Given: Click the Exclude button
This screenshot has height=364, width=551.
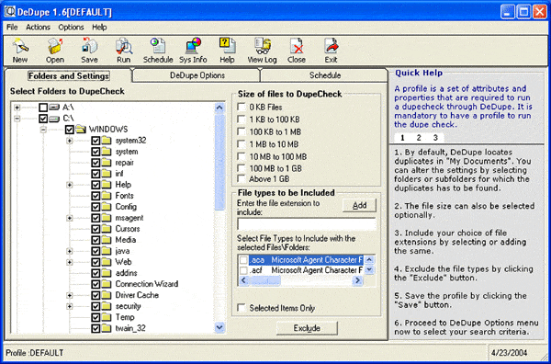Looking at the screenshot, I should pos(307,328).
